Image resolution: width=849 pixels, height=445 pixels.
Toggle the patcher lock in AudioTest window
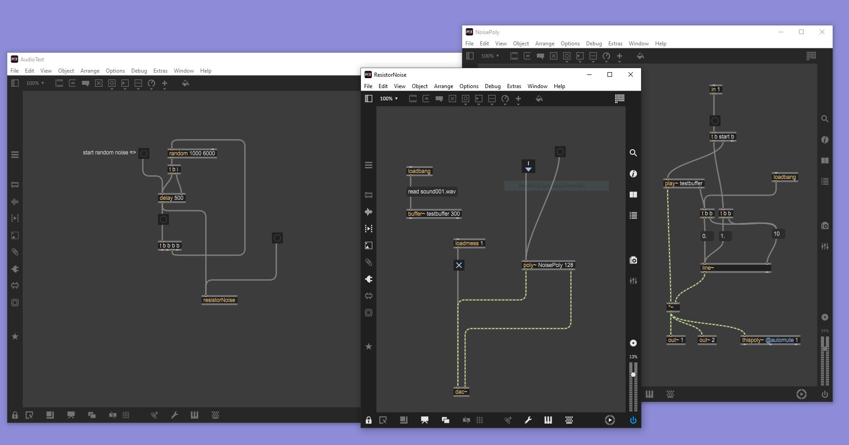(x=15, y=415)
